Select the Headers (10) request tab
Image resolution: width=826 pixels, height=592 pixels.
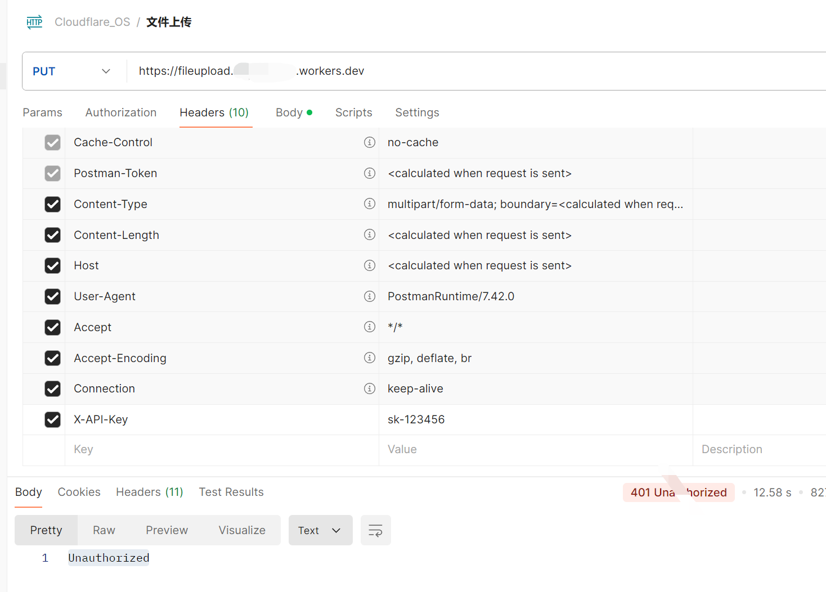pyautogui.click(x=214, y=112)
